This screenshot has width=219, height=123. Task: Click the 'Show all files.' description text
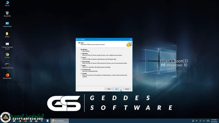(x=86, y=51)
